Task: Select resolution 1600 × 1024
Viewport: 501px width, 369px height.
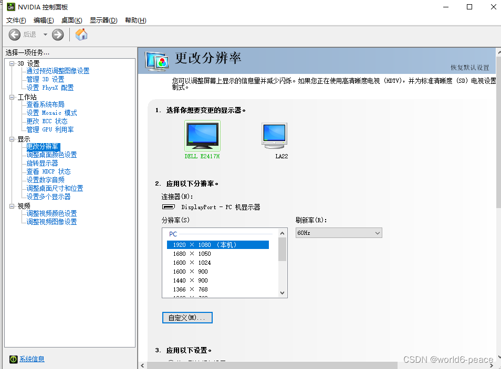Action: tap(192, 263)
